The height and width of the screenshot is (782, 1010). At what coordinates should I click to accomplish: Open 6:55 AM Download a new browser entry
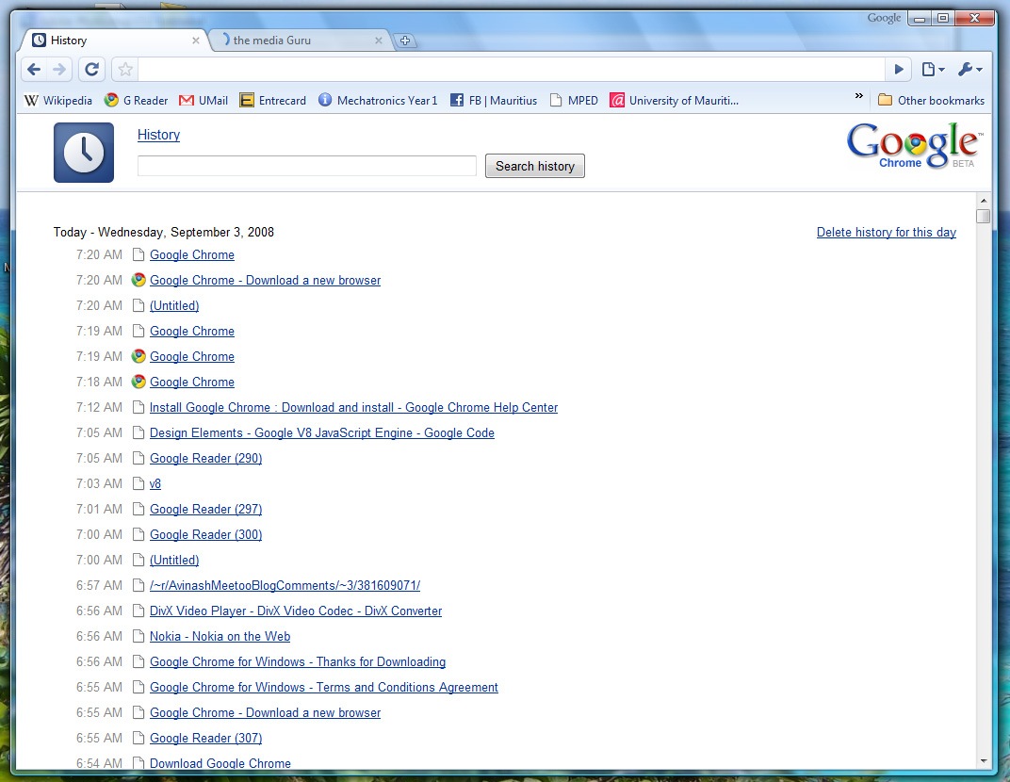pyautogui.click(x=265, y=712)
